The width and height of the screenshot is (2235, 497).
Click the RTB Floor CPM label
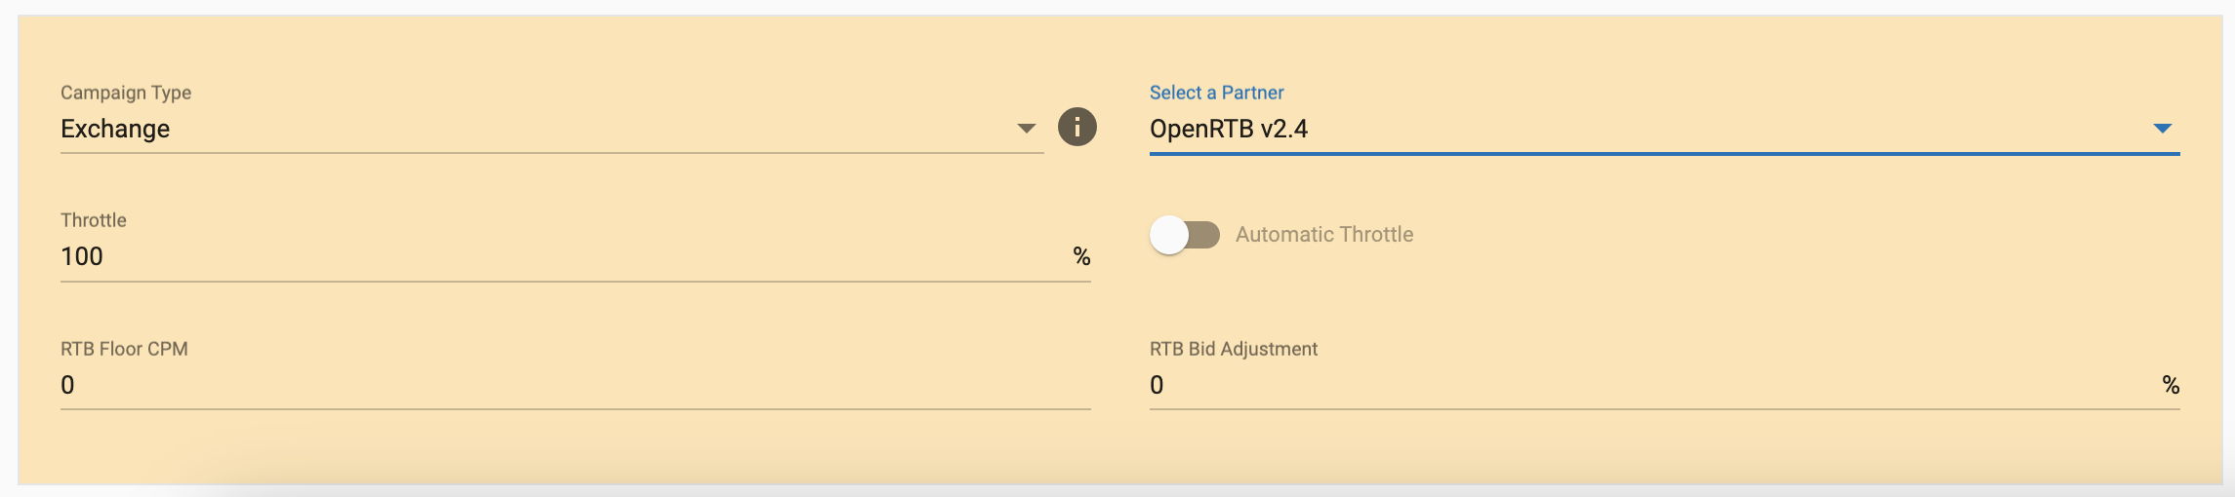click(124, 349)
